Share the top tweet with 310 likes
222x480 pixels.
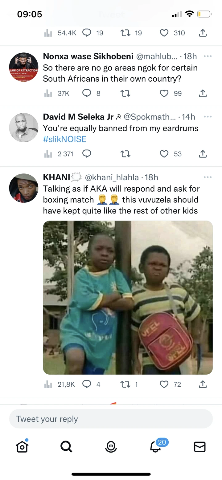pyautogui.click(x=203, y=33)
